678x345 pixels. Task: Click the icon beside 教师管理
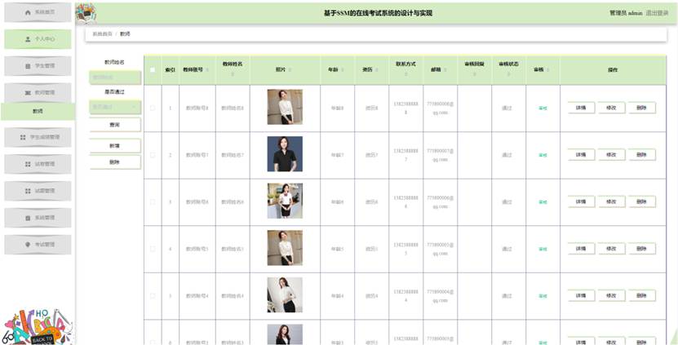pos(28,93)
